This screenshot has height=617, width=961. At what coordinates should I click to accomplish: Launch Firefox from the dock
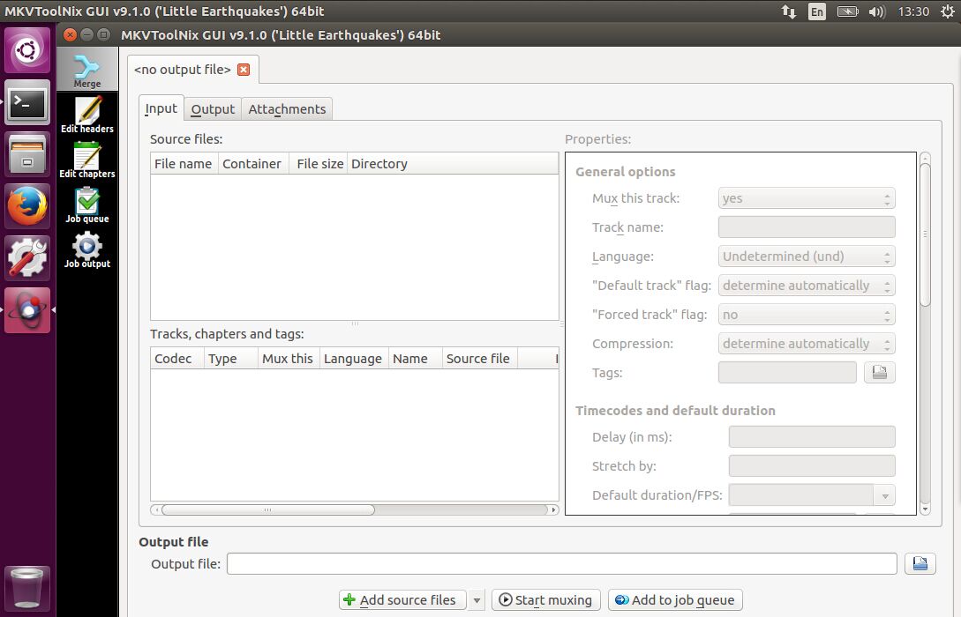(x=27, y=206)
